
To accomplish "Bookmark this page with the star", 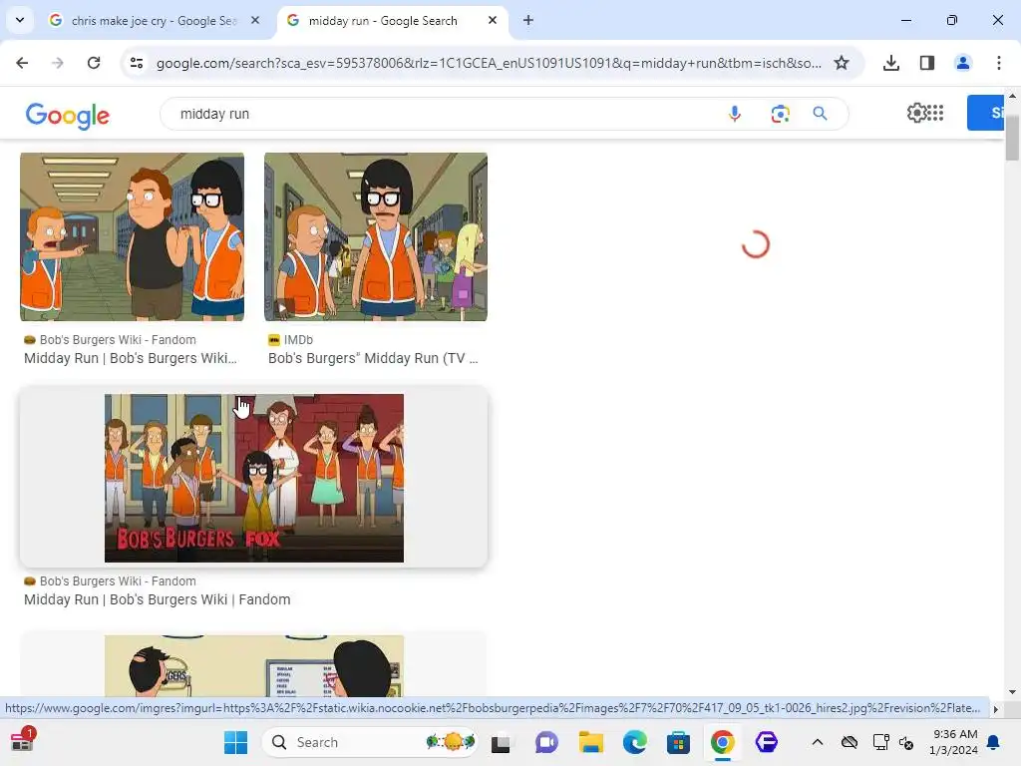I will pos(842,63).
